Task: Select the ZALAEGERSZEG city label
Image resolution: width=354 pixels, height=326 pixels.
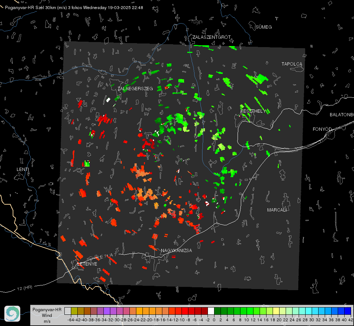Action: 135,89
